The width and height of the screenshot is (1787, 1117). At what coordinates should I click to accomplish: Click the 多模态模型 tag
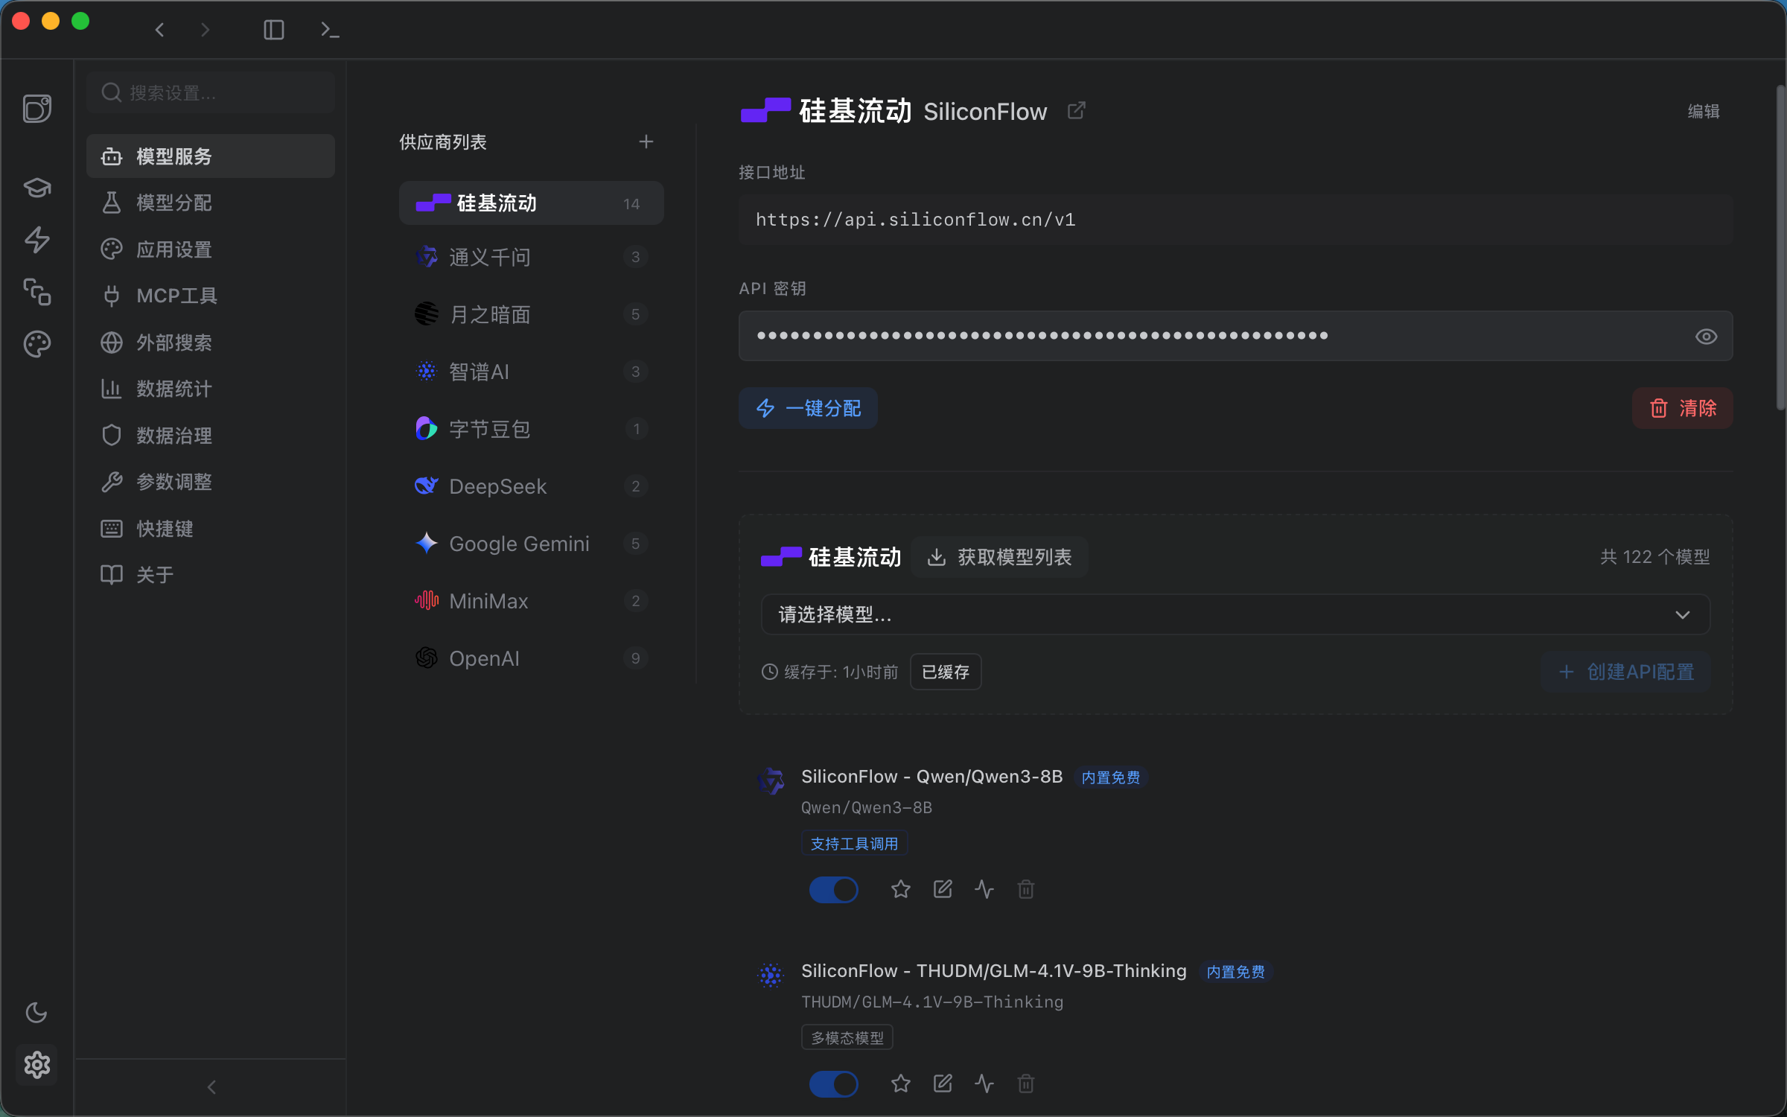847,1038
